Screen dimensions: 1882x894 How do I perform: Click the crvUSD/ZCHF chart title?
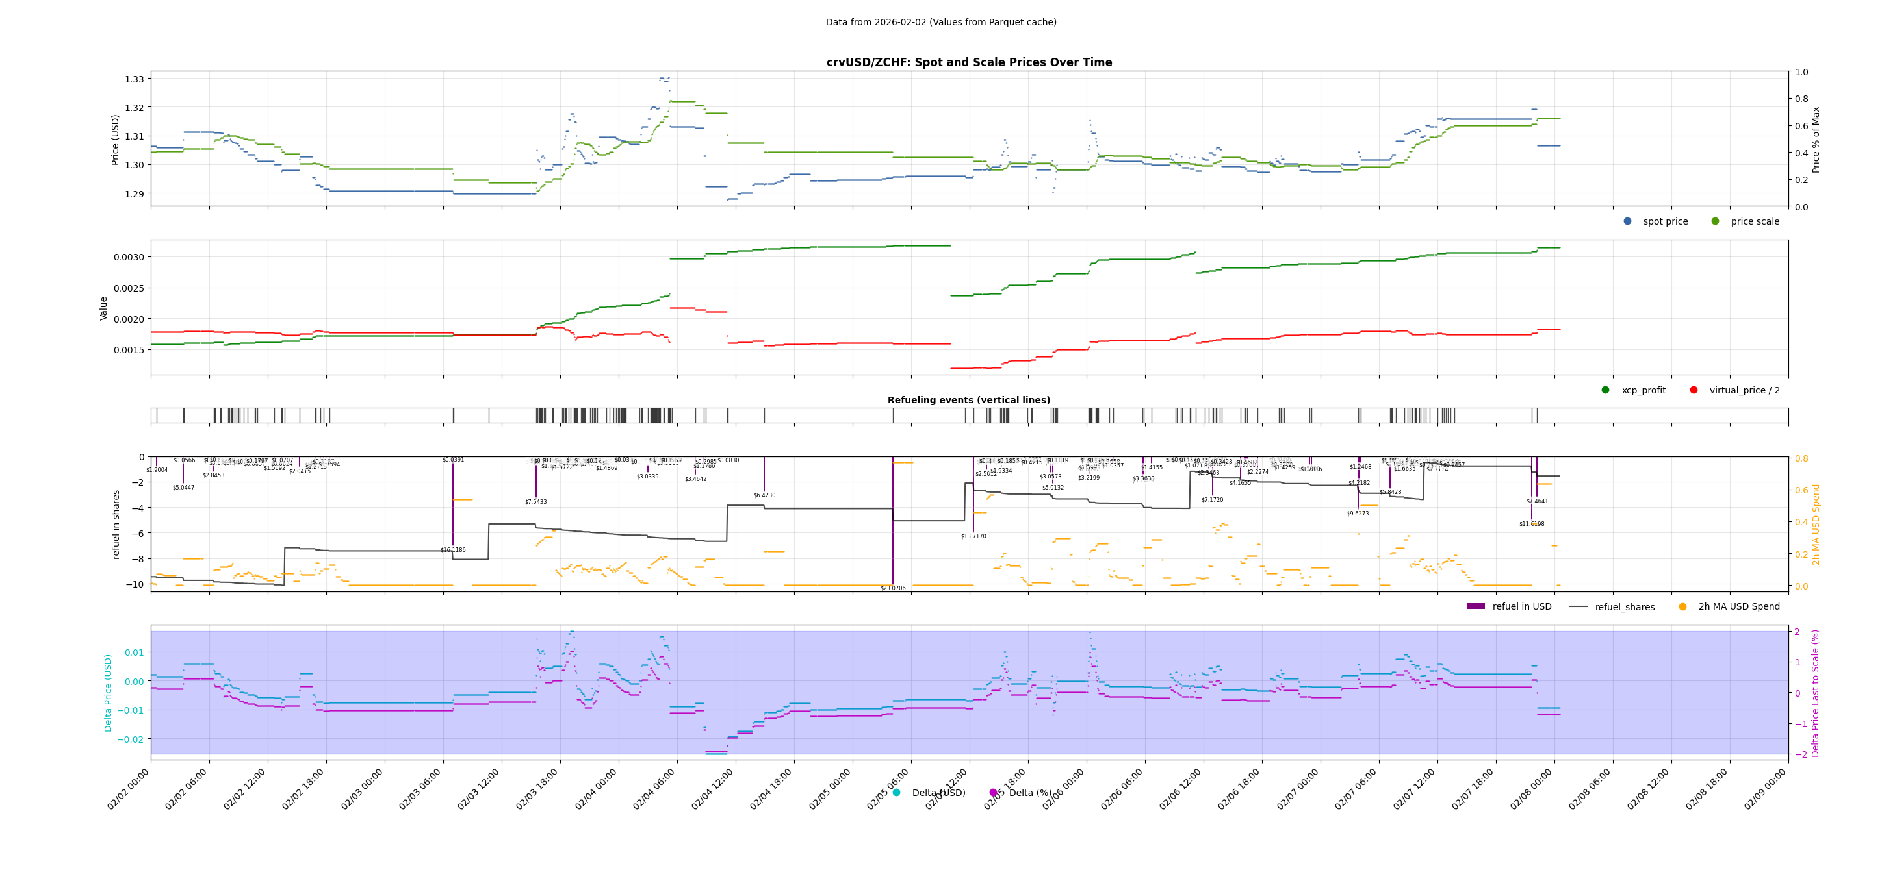point(969,62)
